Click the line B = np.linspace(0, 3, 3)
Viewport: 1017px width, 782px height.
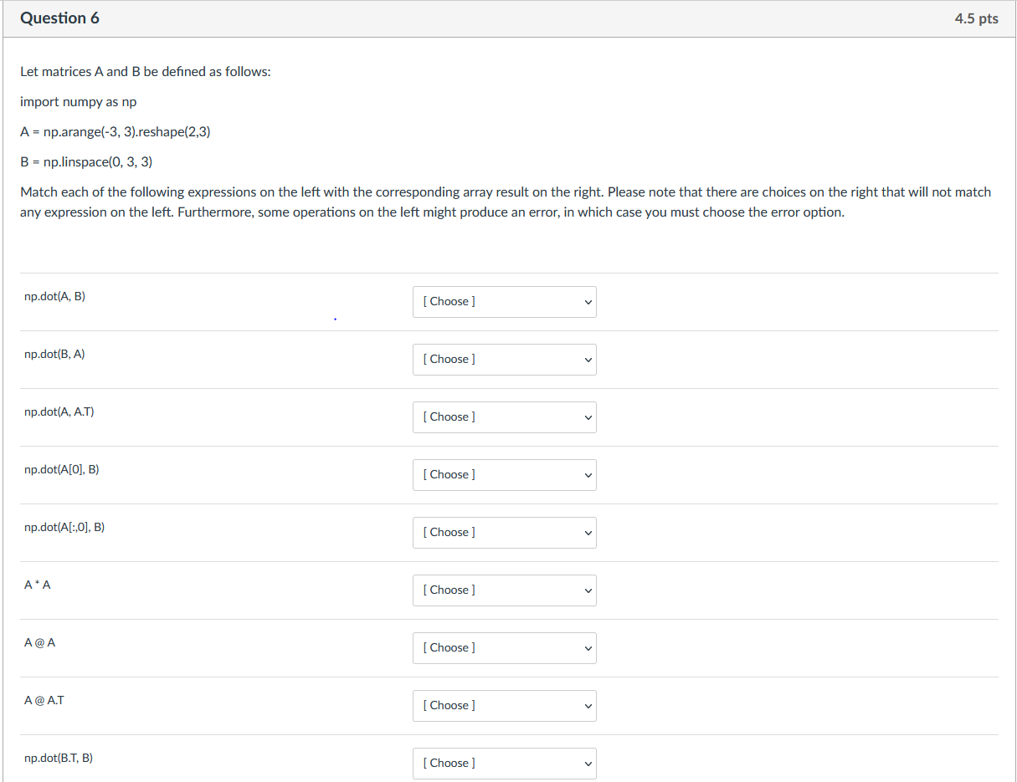pyautogui.click(x=85, y=161)
